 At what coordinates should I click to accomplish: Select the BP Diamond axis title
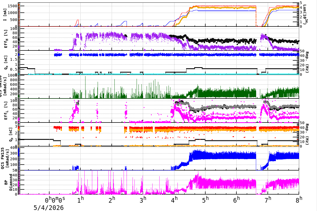coord(8,182)
